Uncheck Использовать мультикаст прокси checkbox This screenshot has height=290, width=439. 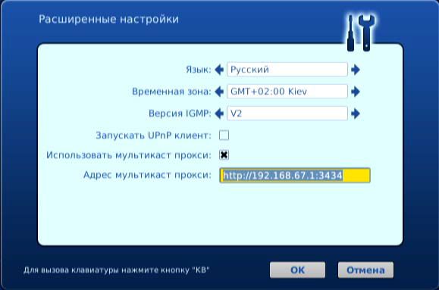tap(224, 155)
